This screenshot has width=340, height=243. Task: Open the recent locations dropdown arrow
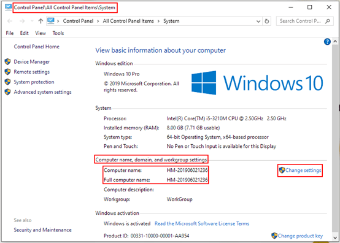[x=32, y=21]
